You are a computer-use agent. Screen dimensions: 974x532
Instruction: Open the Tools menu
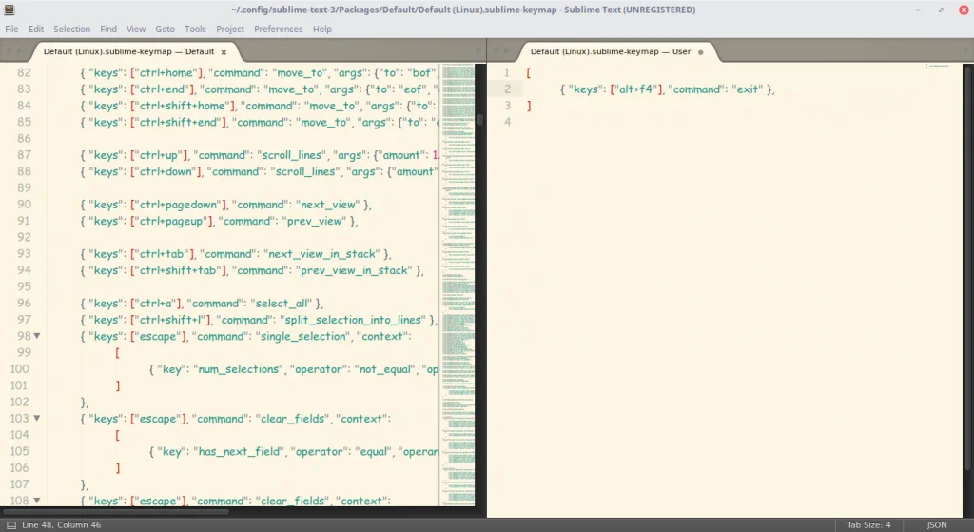point(195,30)
